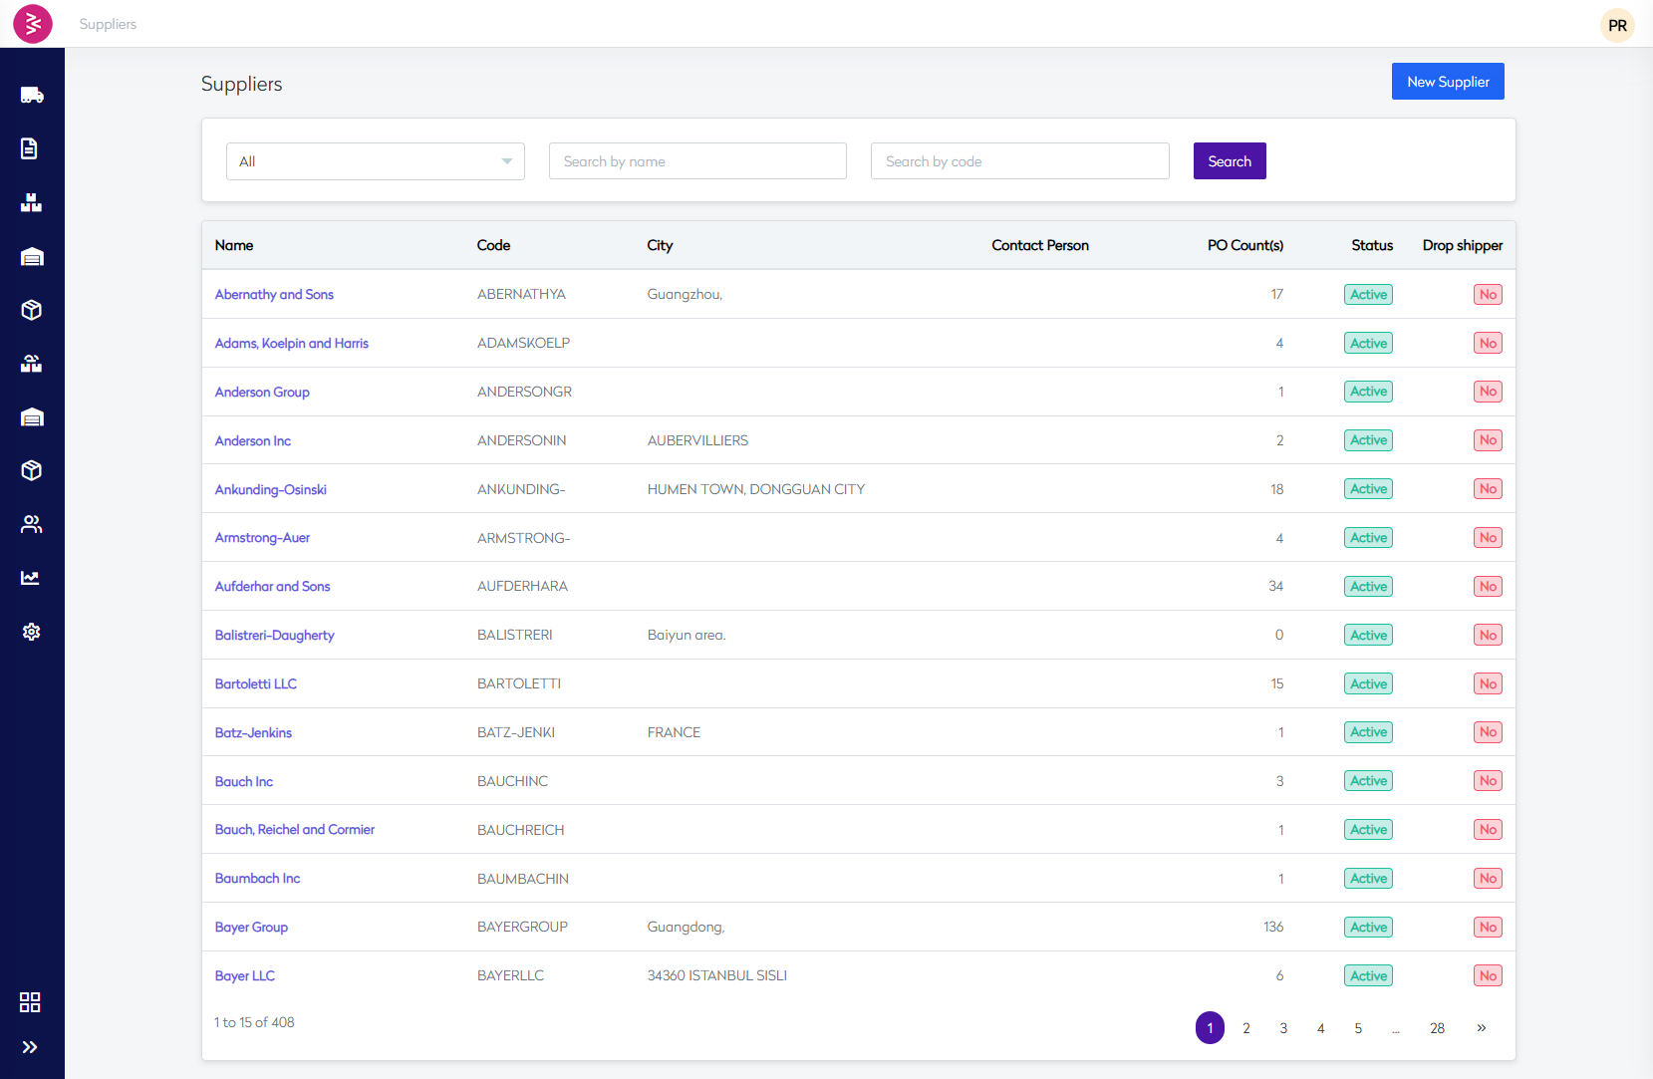Open the All filter dropdown

(376, 161)
